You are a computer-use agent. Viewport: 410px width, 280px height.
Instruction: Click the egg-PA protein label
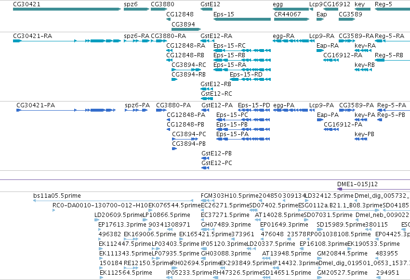coord(284,105)
